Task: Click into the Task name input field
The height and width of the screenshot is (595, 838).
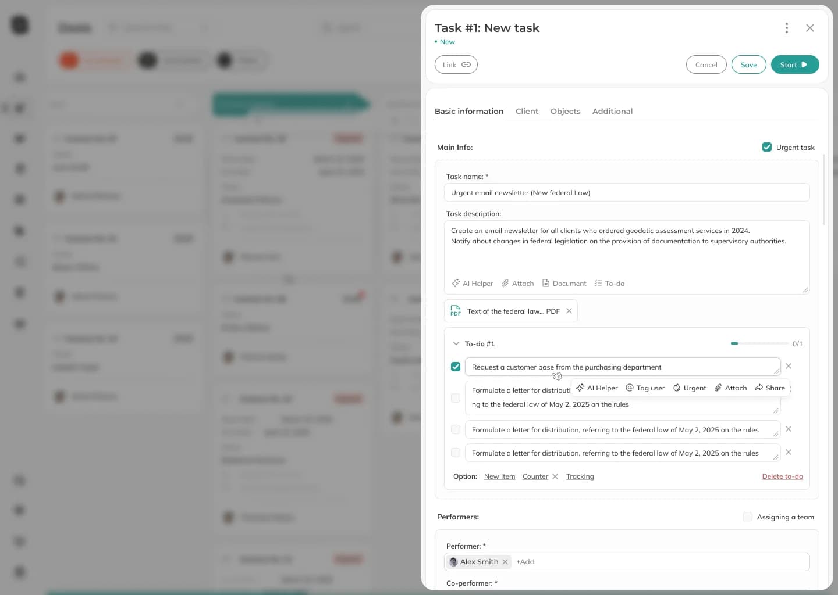Action: tap(626, 193)
